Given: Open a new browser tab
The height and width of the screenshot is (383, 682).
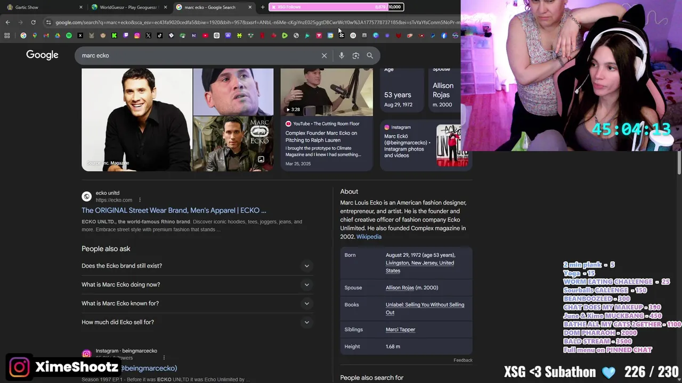Looking at the screenshot, I should tap(263, 7).
